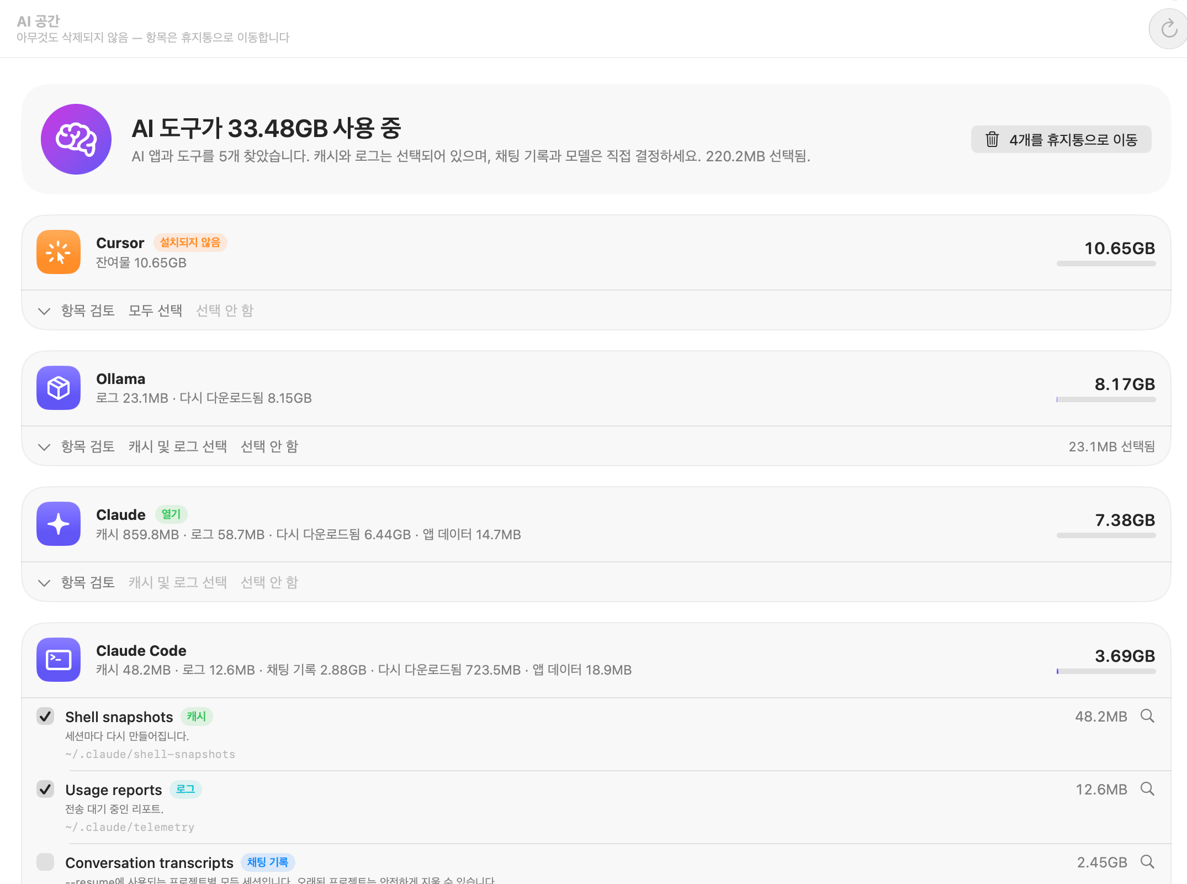Screen dimensions: 1187x884
Task: Click 캐시 및 로그 선택 in Ollama card
Action: 178,446
